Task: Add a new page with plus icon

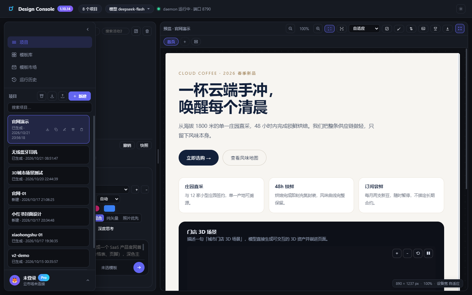Action: [185, 42]
